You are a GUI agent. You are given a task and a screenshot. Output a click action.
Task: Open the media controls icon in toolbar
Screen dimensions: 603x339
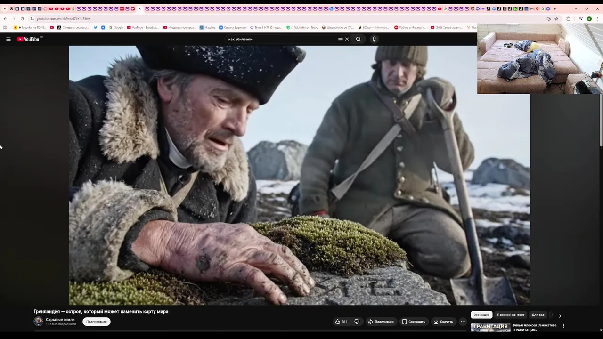[581, 19]
